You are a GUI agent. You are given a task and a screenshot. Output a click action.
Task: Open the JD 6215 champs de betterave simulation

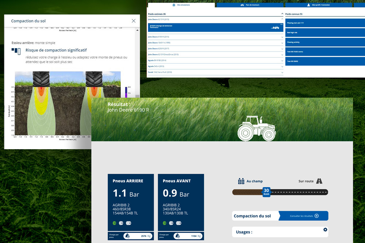(x=216, y=27)
